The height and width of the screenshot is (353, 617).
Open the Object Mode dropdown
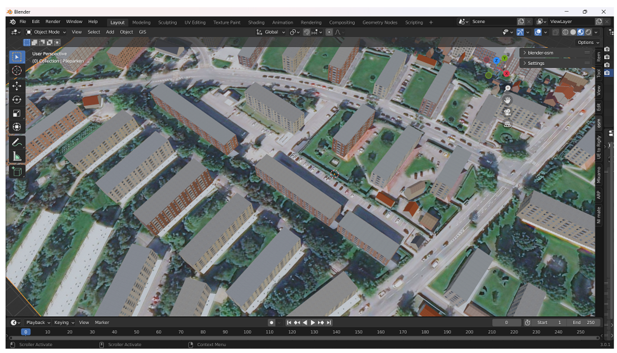click(46, 32)
